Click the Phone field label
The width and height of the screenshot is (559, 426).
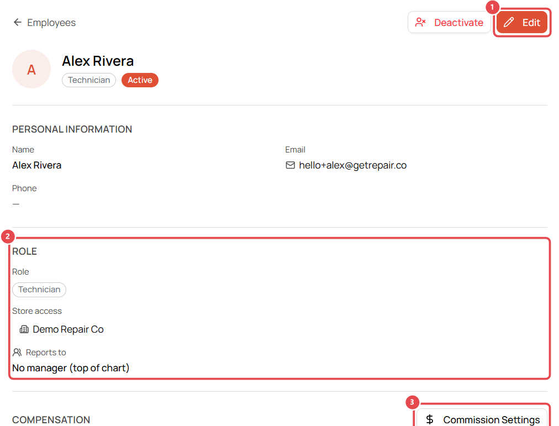[24, 188]
